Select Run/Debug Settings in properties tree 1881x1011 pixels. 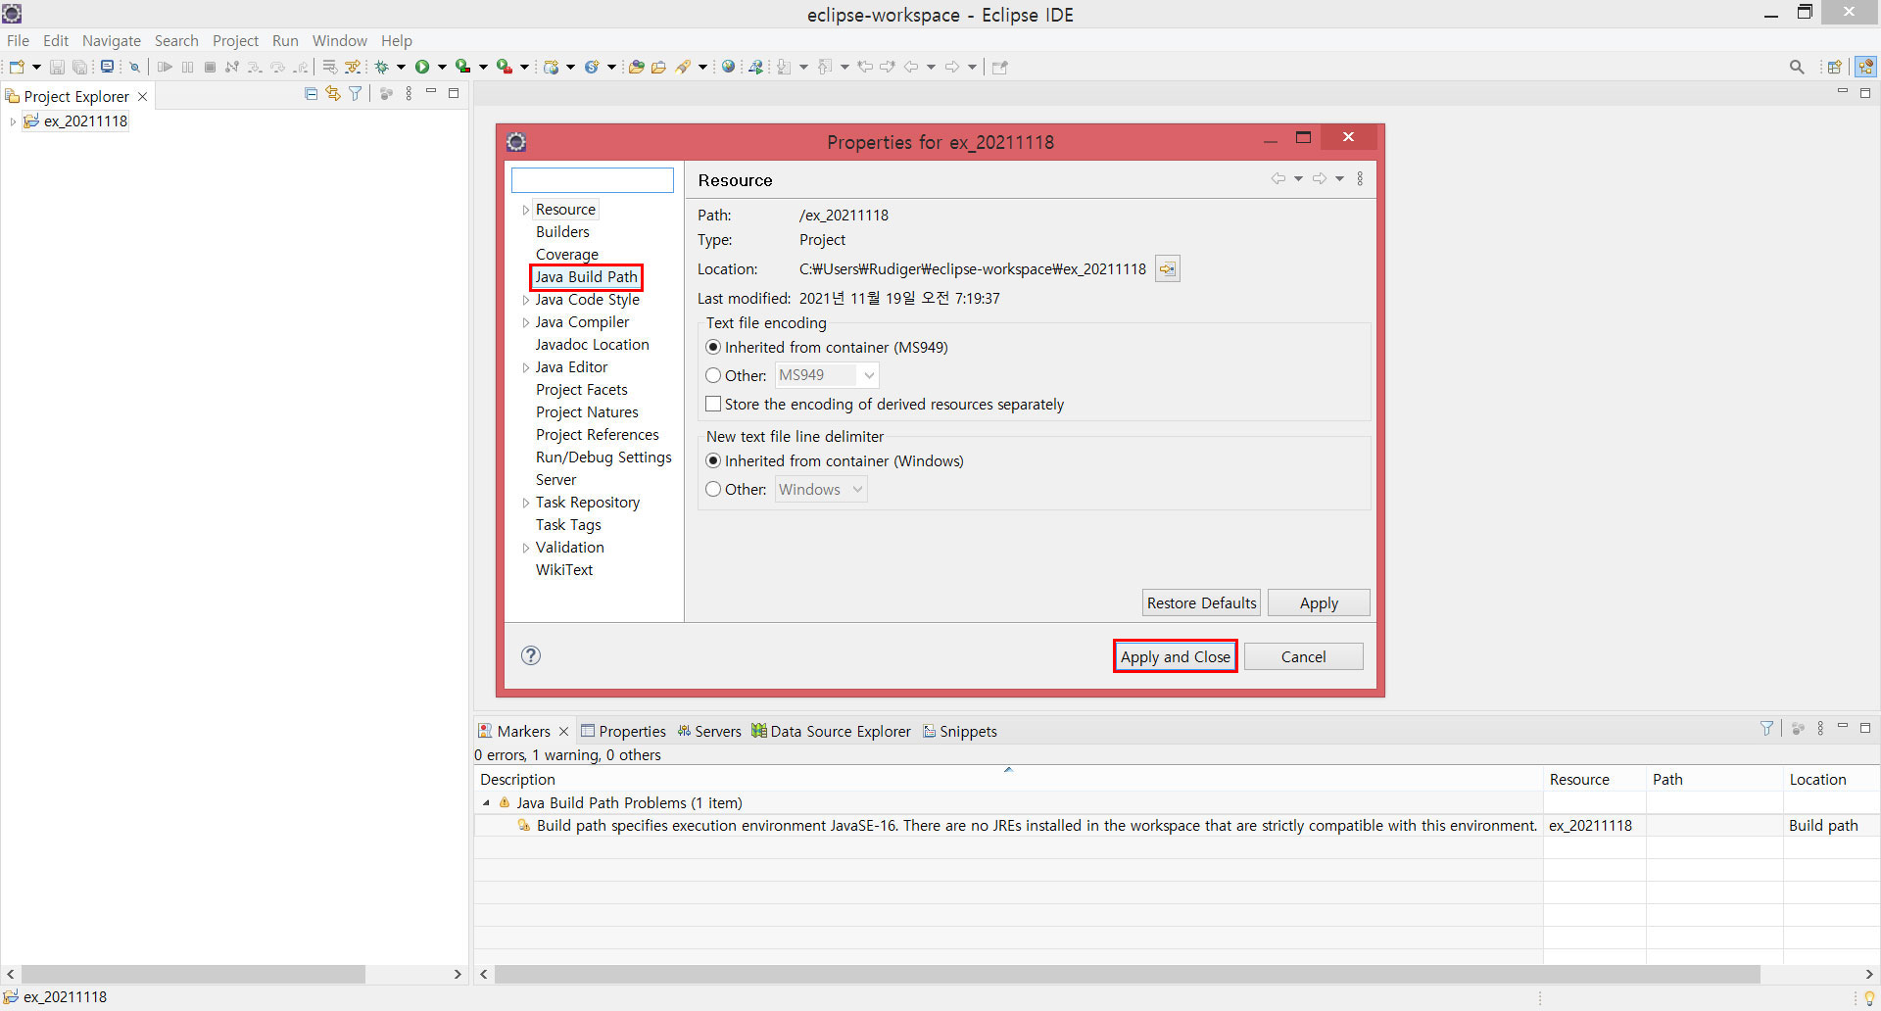603,457
